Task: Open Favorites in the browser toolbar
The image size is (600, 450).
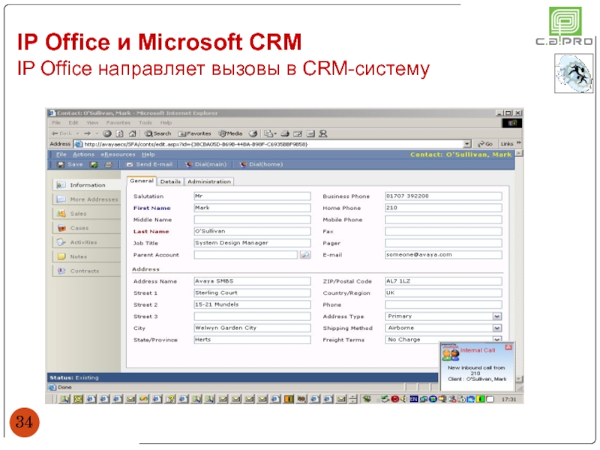Action: pyautogui.click(x=195, y=133)
